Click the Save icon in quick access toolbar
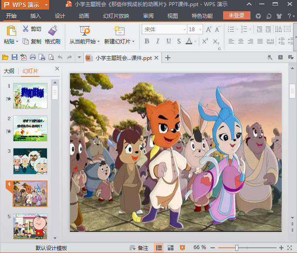Viewport: 297px width, 253px height. pyautogui.click(x=14, y=58)
